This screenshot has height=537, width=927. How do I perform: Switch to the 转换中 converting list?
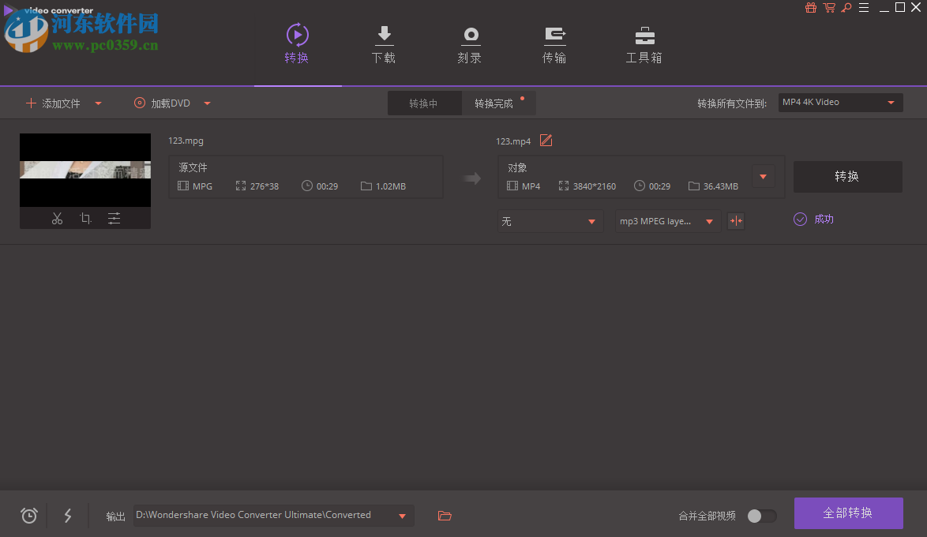(x=425, y=103)
